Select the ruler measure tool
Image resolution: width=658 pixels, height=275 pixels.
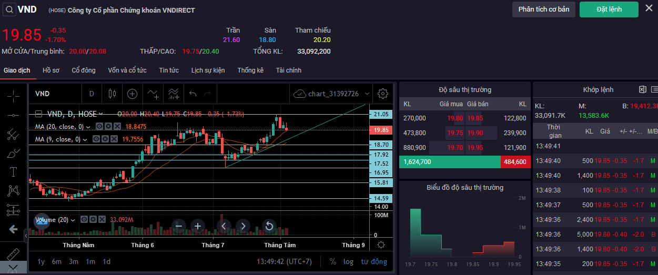pyautogui.click(x=13, y=254)
